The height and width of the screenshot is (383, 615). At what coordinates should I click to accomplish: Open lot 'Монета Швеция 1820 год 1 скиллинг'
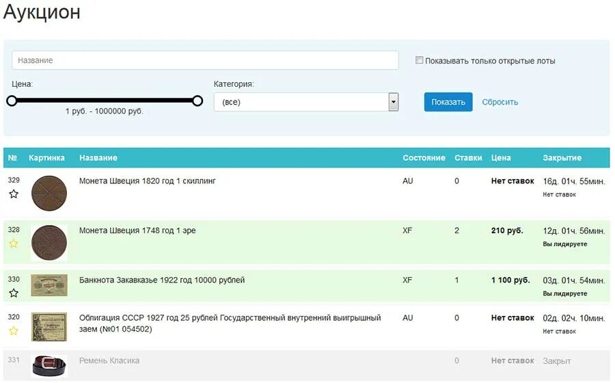point(148,181)
